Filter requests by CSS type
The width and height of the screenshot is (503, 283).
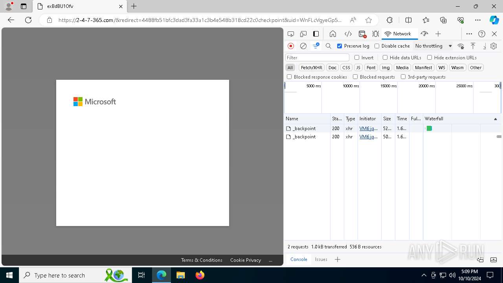pyautogui.click(x=346, y=68)
